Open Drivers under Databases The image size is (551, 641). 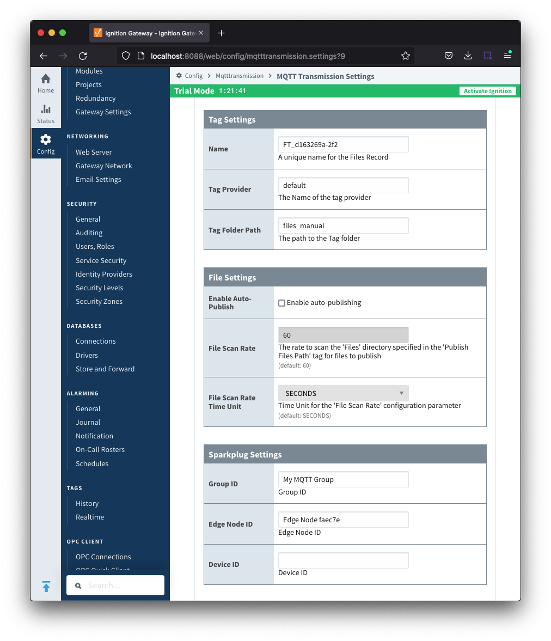coord(87,356)
